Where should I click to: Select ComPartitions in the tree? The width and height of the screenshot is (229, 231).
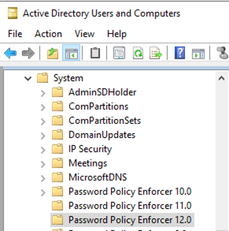click(98, 106)
